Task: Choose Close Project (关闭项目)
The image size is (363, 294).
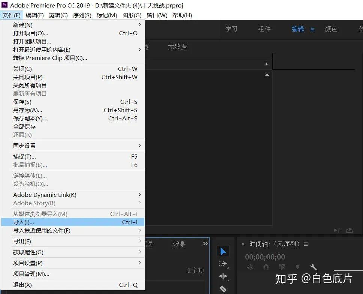Action: pos(73,77)
